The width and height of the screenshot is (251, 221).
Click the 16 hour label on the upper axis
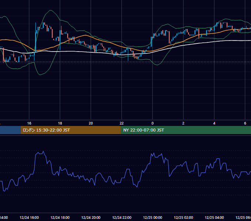(x=29, y=123)
